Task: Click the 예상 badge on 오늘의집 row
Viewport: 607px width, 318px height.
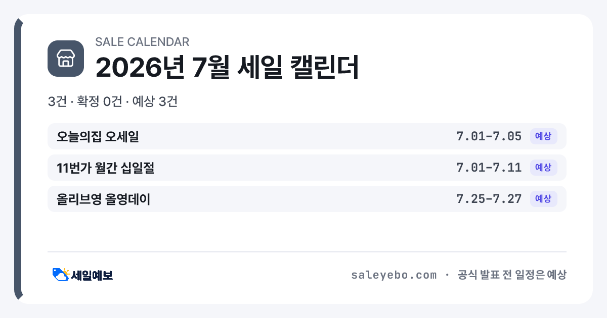Action: point(543,136)
